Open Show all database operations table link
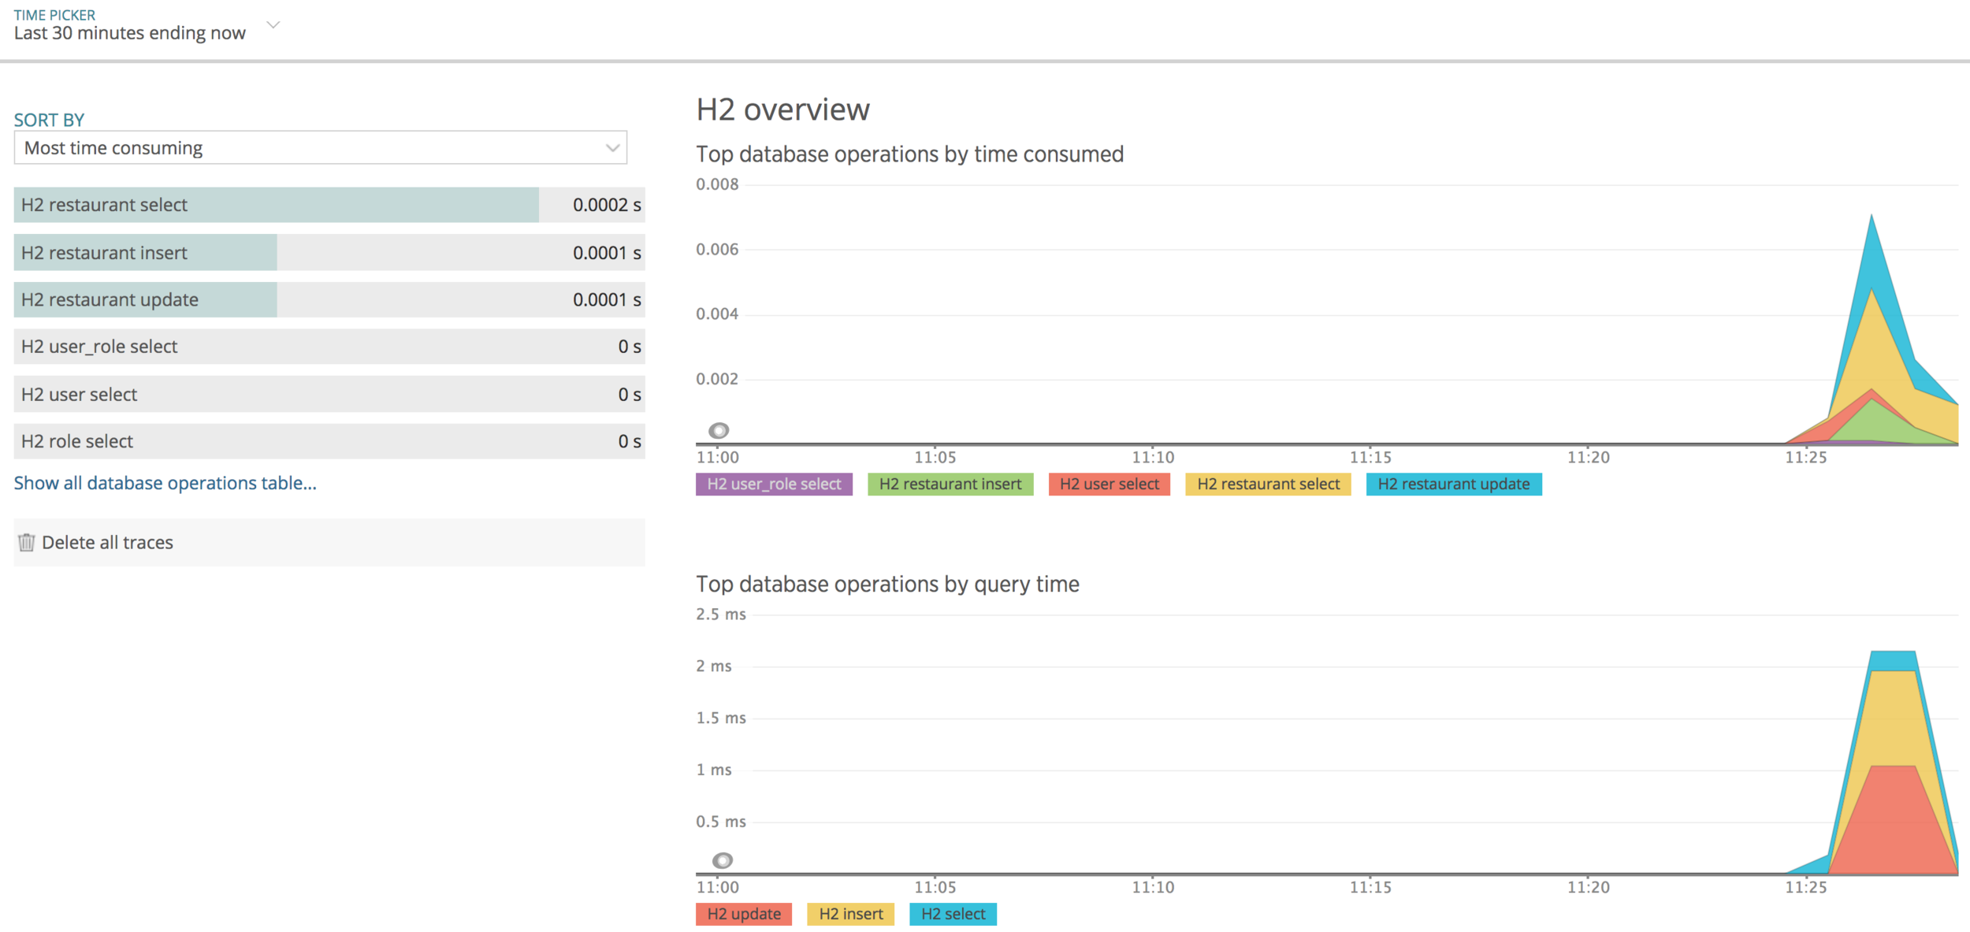Viewport: 1970px width, 932px height. [x=165, y=483]
